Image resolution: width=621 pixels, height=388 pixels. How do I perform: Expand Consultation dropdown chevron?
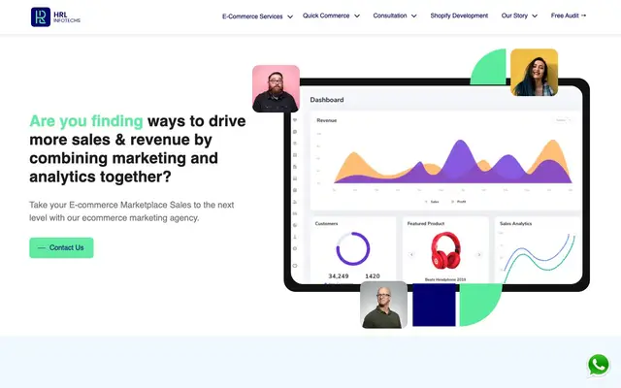point(414,16)
